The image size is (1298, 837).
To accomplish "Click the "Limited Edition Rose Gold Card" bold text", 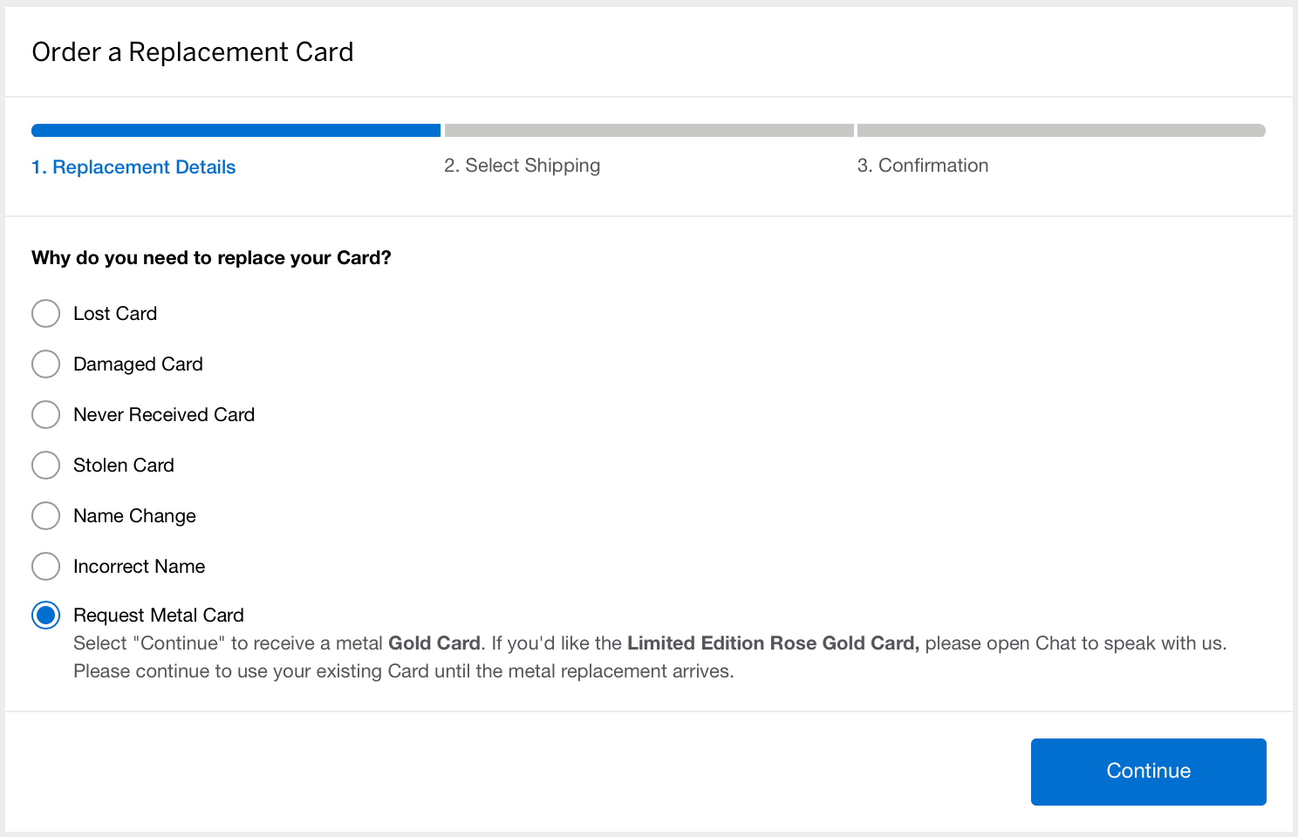I will [x=772, y=643].
